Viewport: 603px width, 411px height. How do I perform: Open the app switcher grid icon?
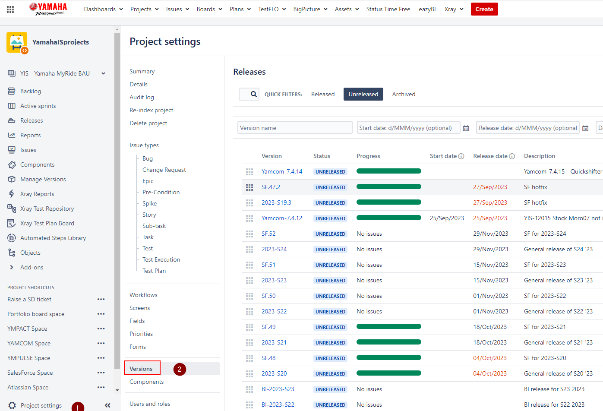(10, 9)
